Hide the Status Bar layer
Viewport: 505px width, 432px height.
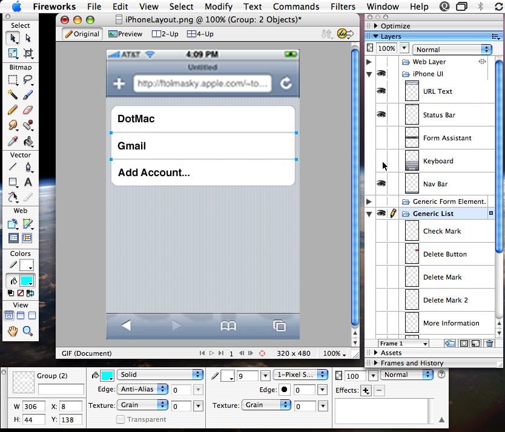[x=381, y=114]
